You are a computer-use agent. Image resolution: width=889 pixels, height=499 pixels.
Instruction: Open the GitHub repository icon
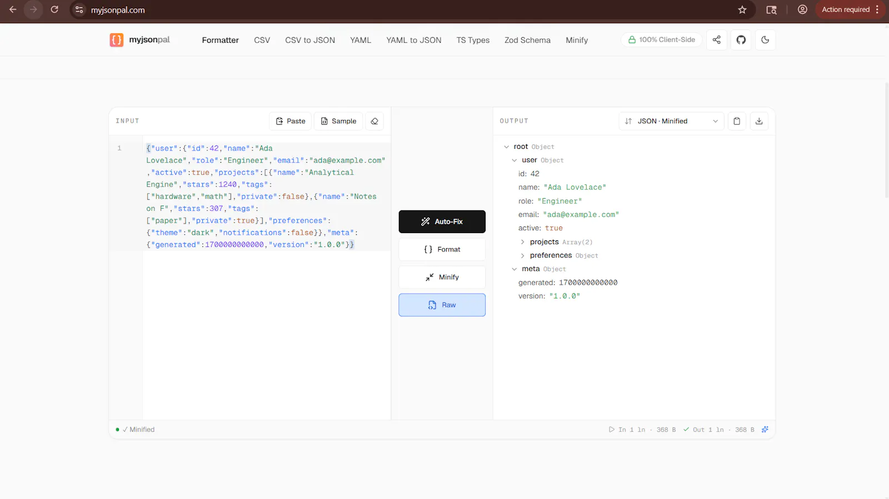(741, 40)
